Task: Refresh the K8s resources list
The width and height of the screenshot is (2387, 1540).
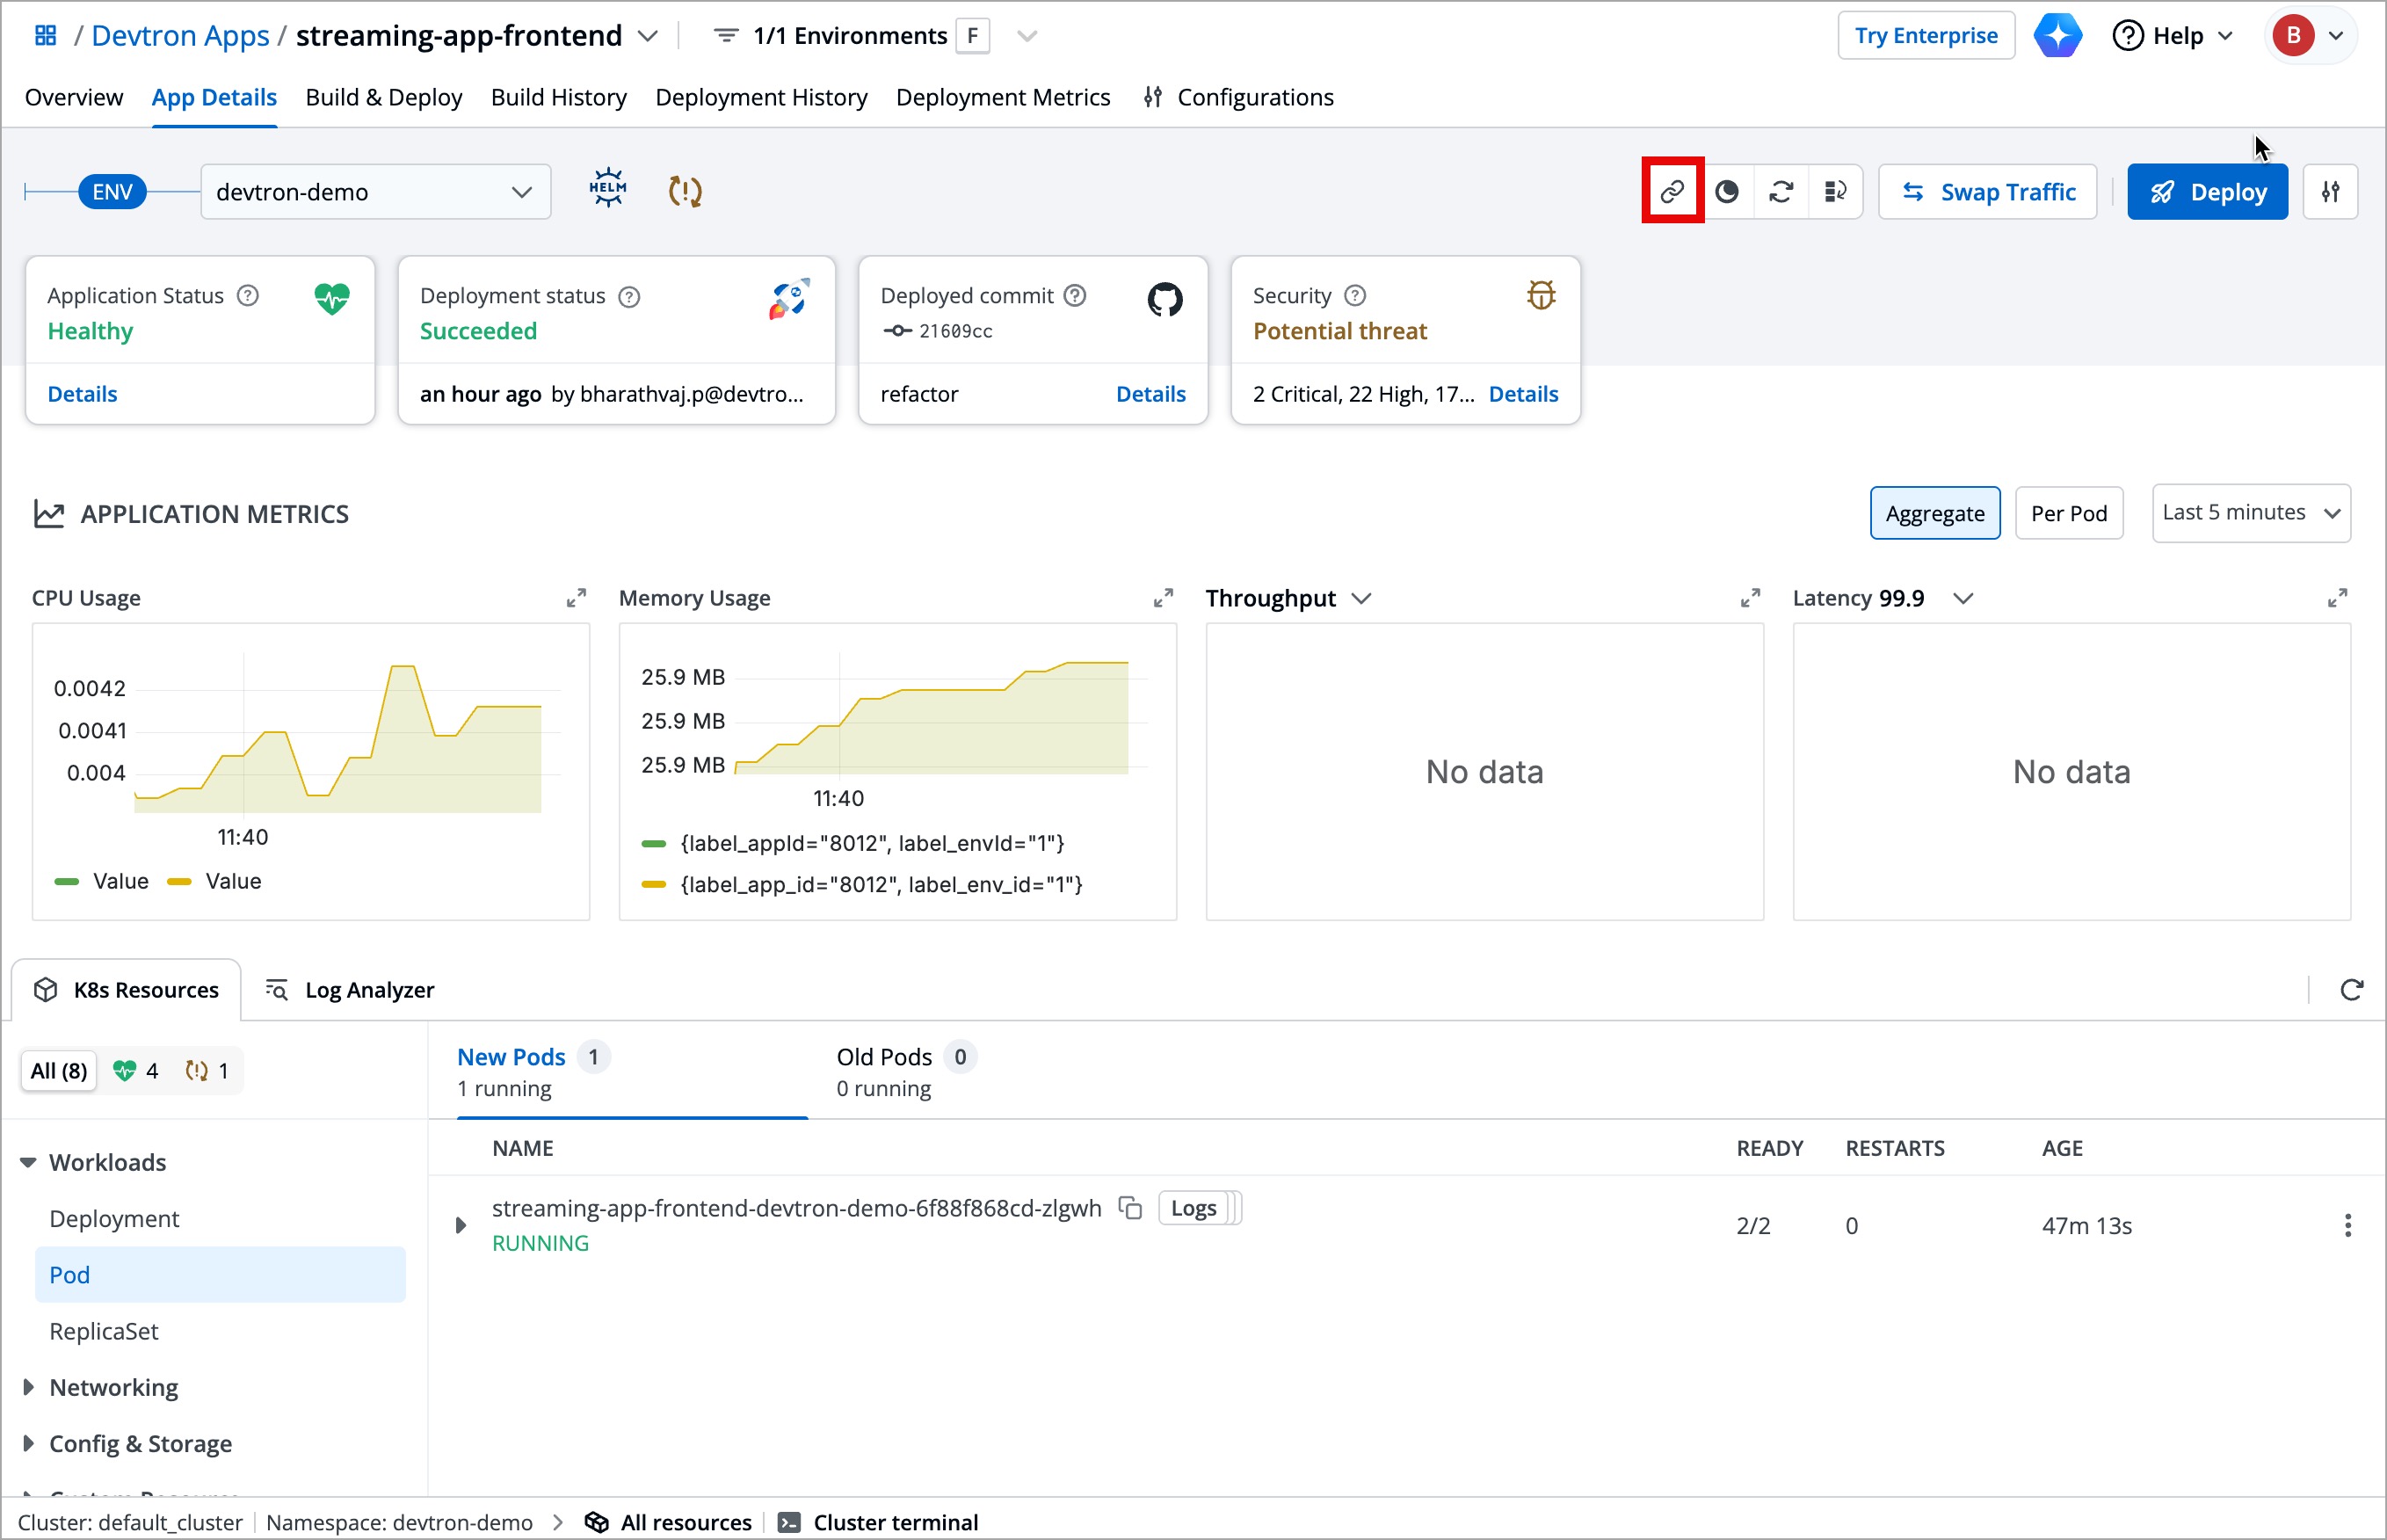Action: pyautogui.click(x=2351, y=989)
